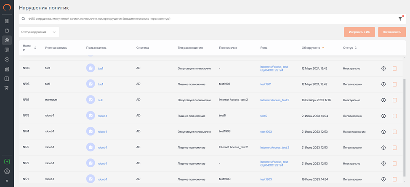Select checkbox for violation №75
Screen dimensions: 410x187
coord(395,116)
